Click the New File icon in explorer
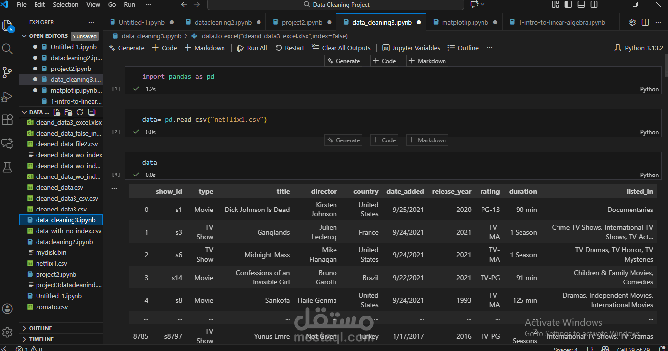668x351 pixels. [57, 112]
